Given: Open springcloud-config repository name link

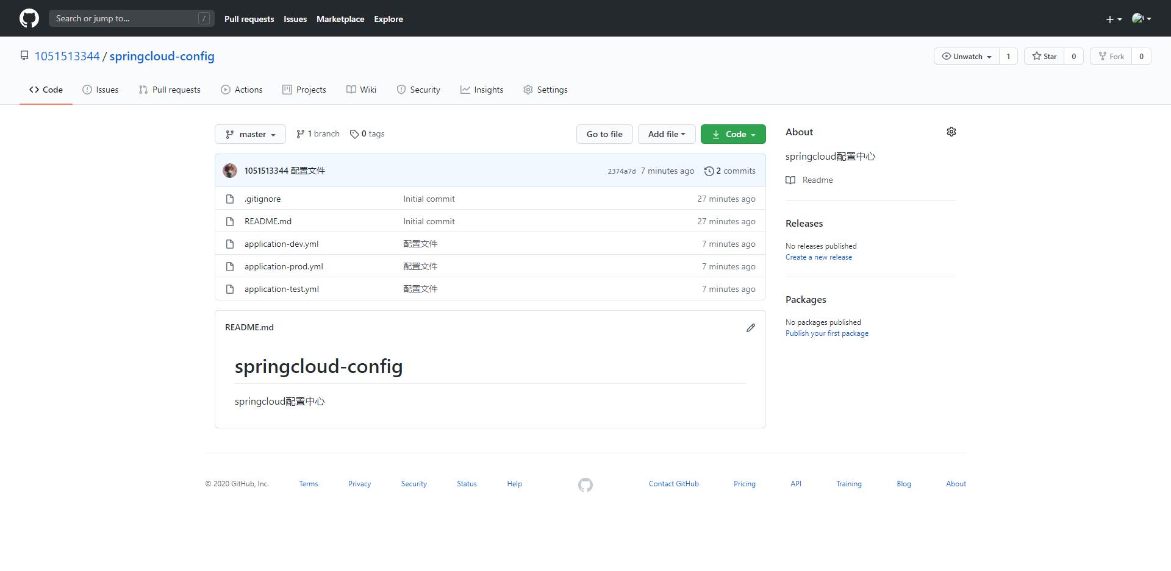Looking at the screenshot, I should [162, 56].
